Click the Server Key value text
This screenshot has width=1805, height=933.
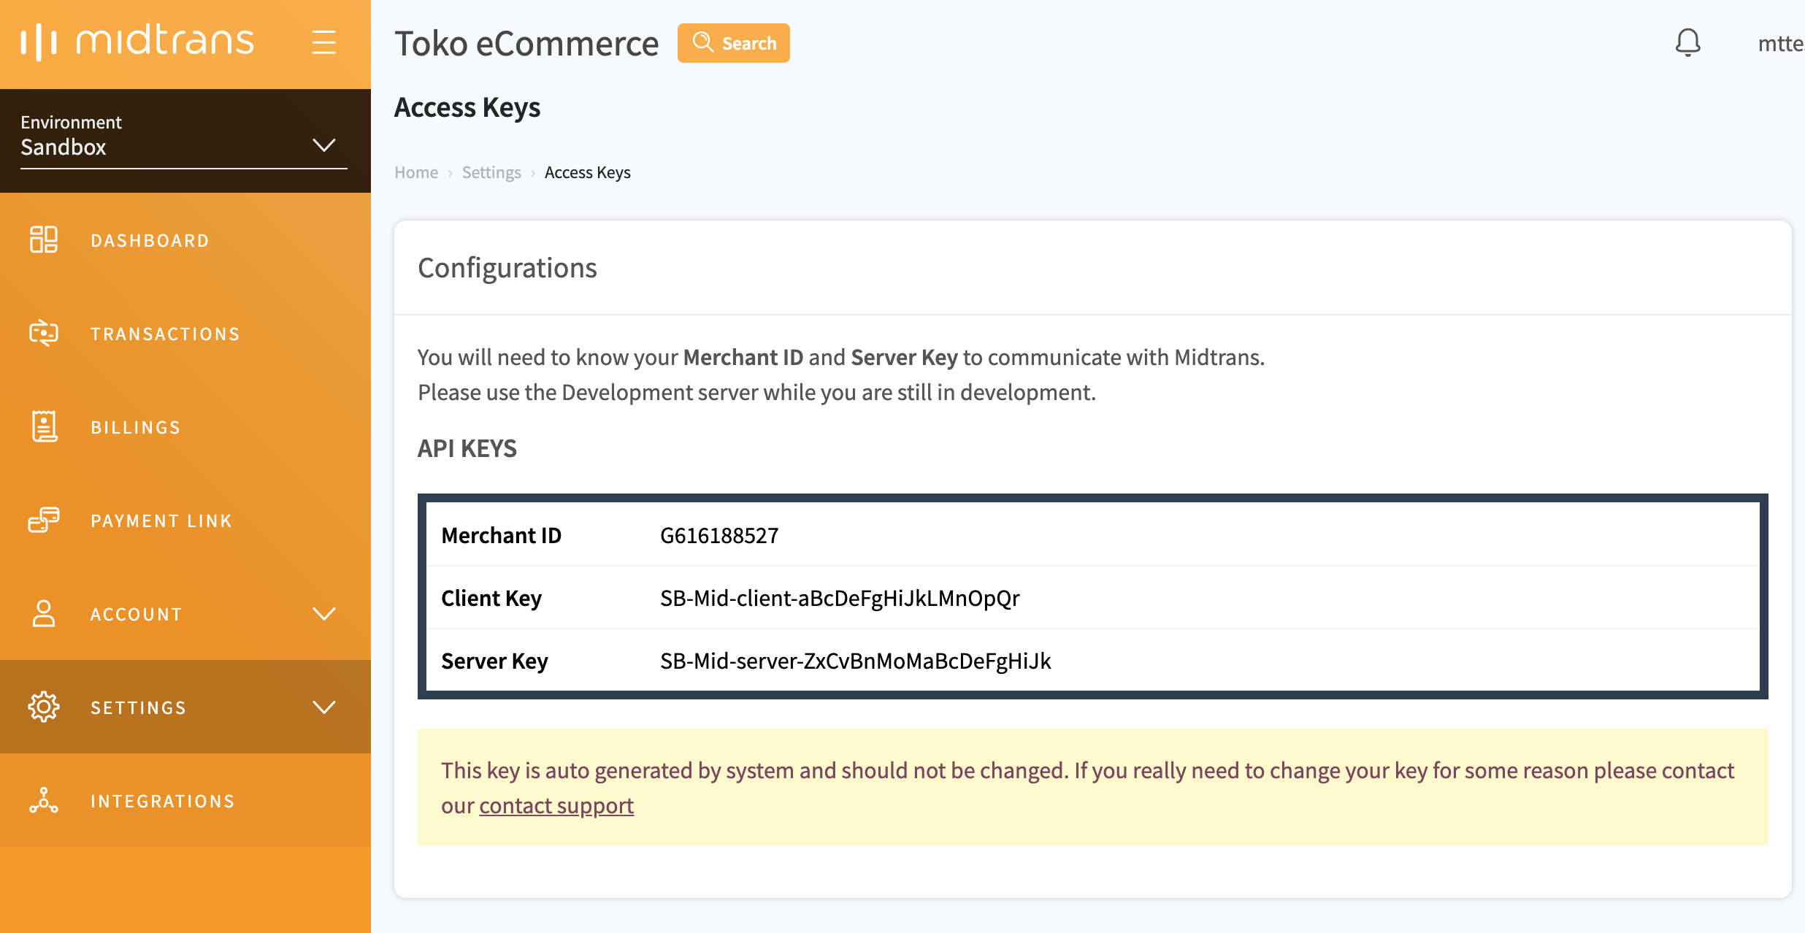point(855,661)
